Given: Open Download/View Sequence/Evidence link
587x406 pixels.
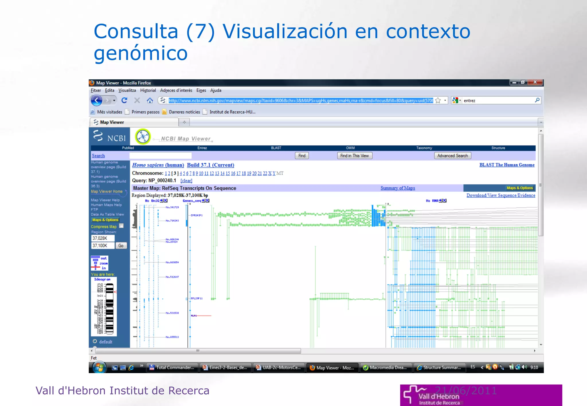Looking at the screenshot, I should pyautogui.click(x=501, y=195).
